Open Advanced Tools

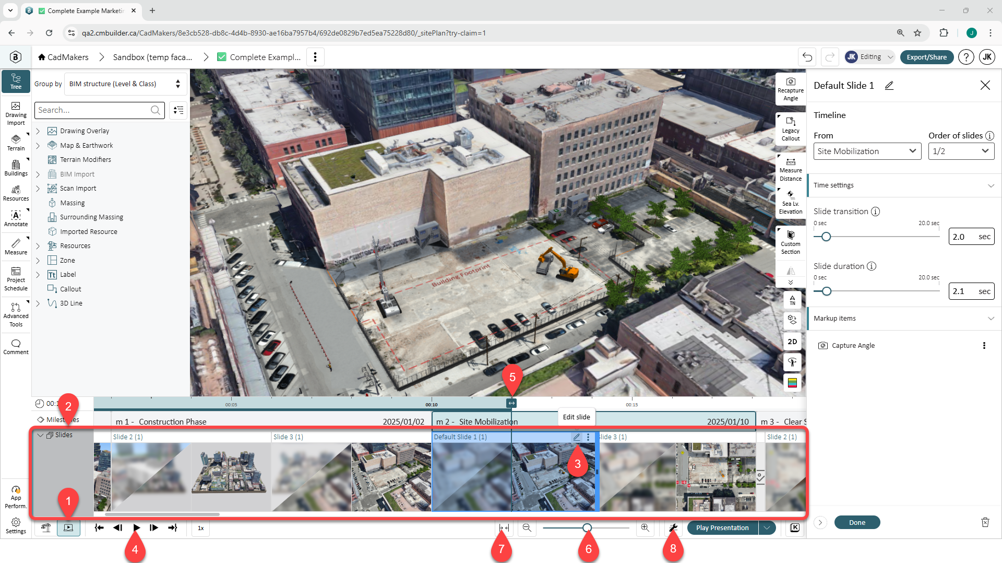(x=16, y=314)
